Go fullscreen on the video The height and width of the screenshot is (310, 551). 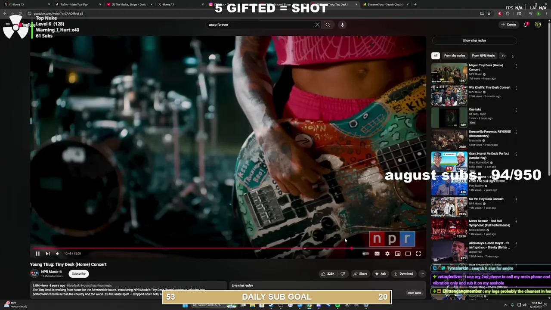(418, 254)
